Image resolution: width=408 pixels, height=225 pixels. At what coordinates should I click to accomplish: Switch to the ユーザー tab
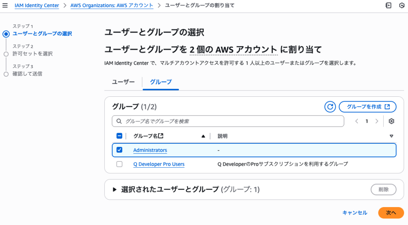coord(123,82)
